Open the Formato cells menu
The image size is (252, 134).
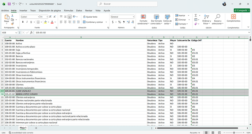(182, 24)
